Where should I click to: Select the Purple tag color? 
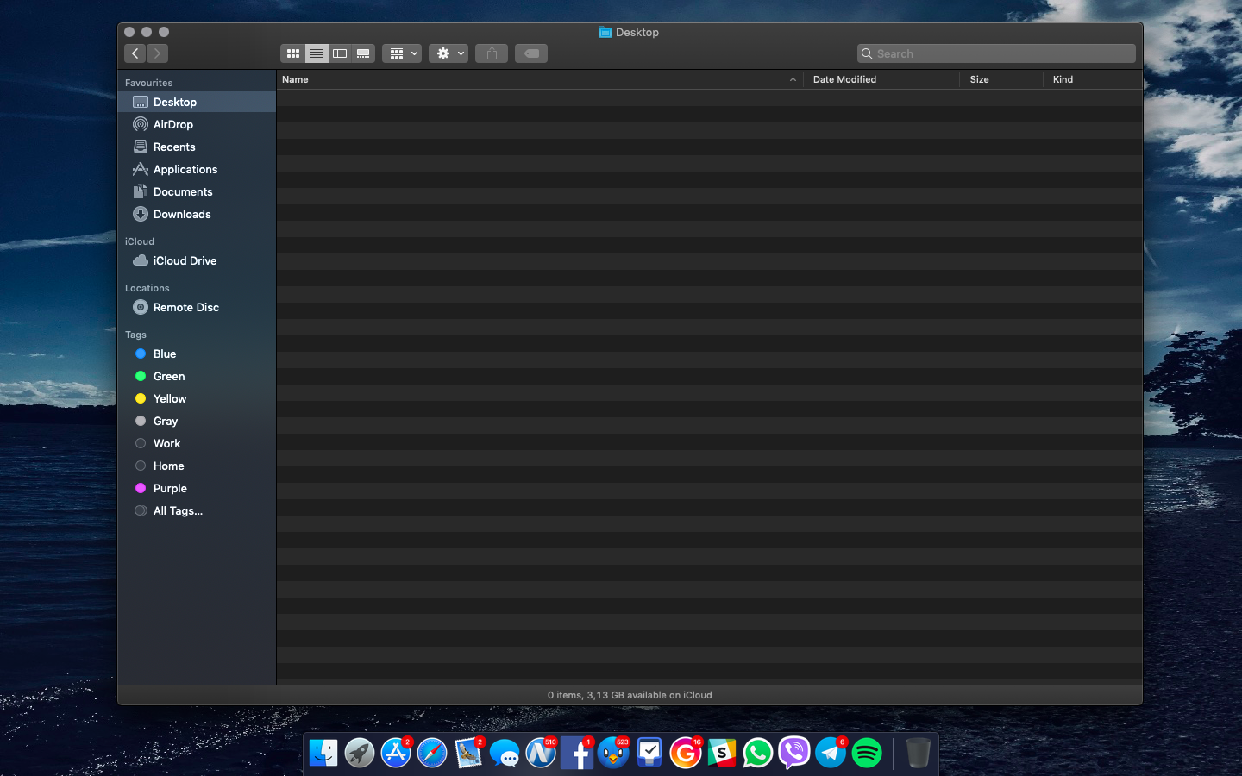(x=169, y=488)
